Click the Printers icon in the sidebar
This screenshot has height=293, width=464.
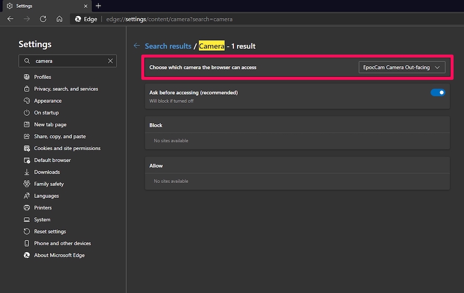[27, 208]
